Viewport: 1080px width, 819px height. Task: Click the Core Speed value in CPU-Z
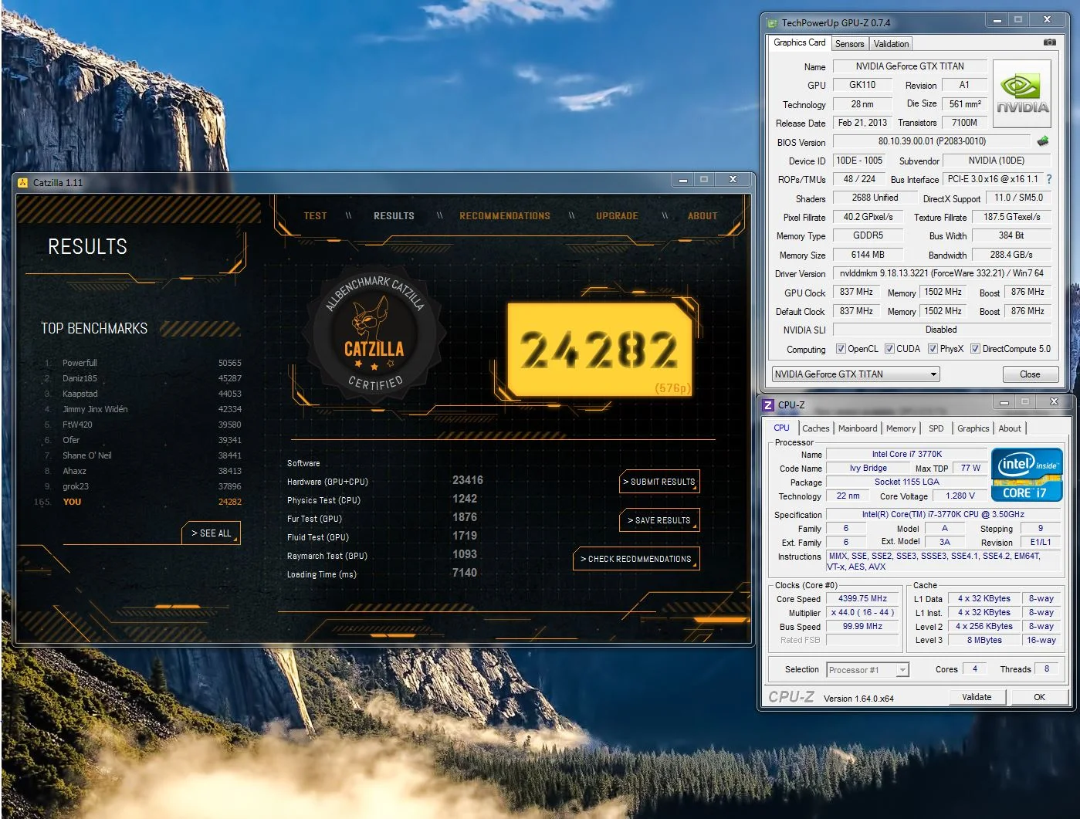(863, 599)
